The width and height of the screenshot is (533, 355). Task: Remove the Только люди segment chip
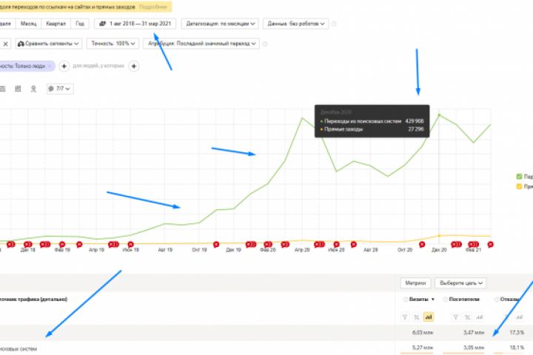click(50, 66)
